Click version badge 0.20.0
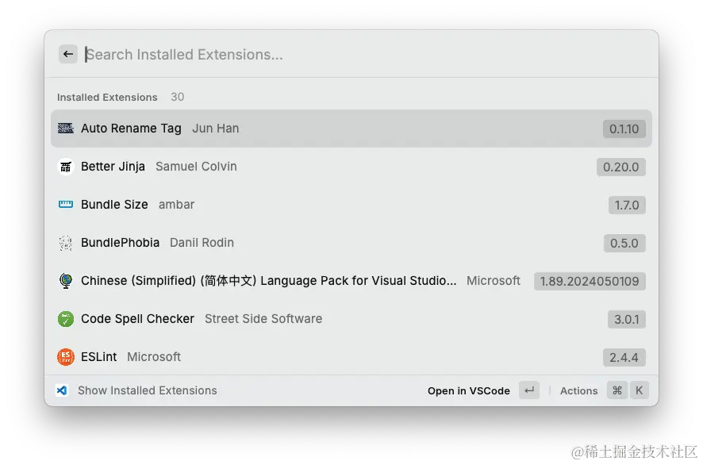This screenshot has height=465, width=703. [x=621, y=167]
